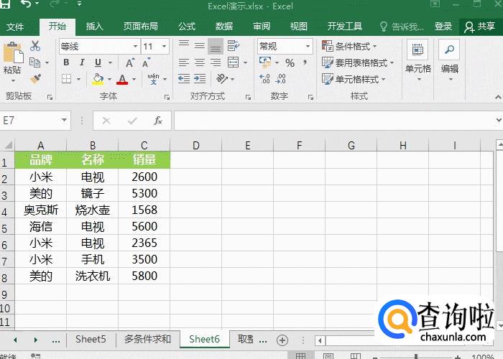The height and width of the screenshot is (359, 503).
Task: Open Conditional Formatting (条件格式) menu
Action: click(x=349, y=46)
